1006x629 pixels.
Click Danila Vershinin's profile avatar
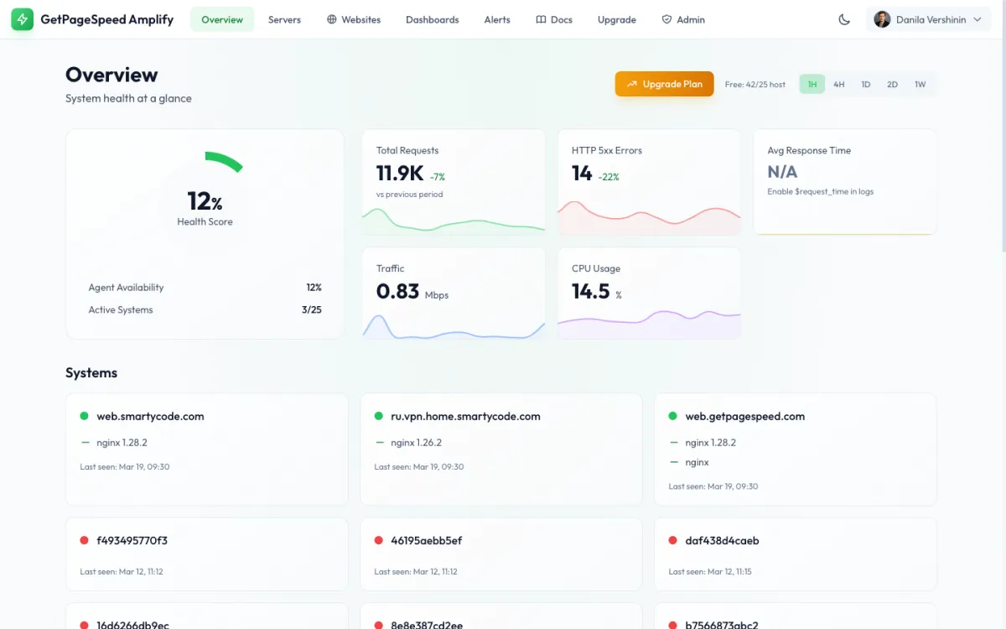[883, 18]
